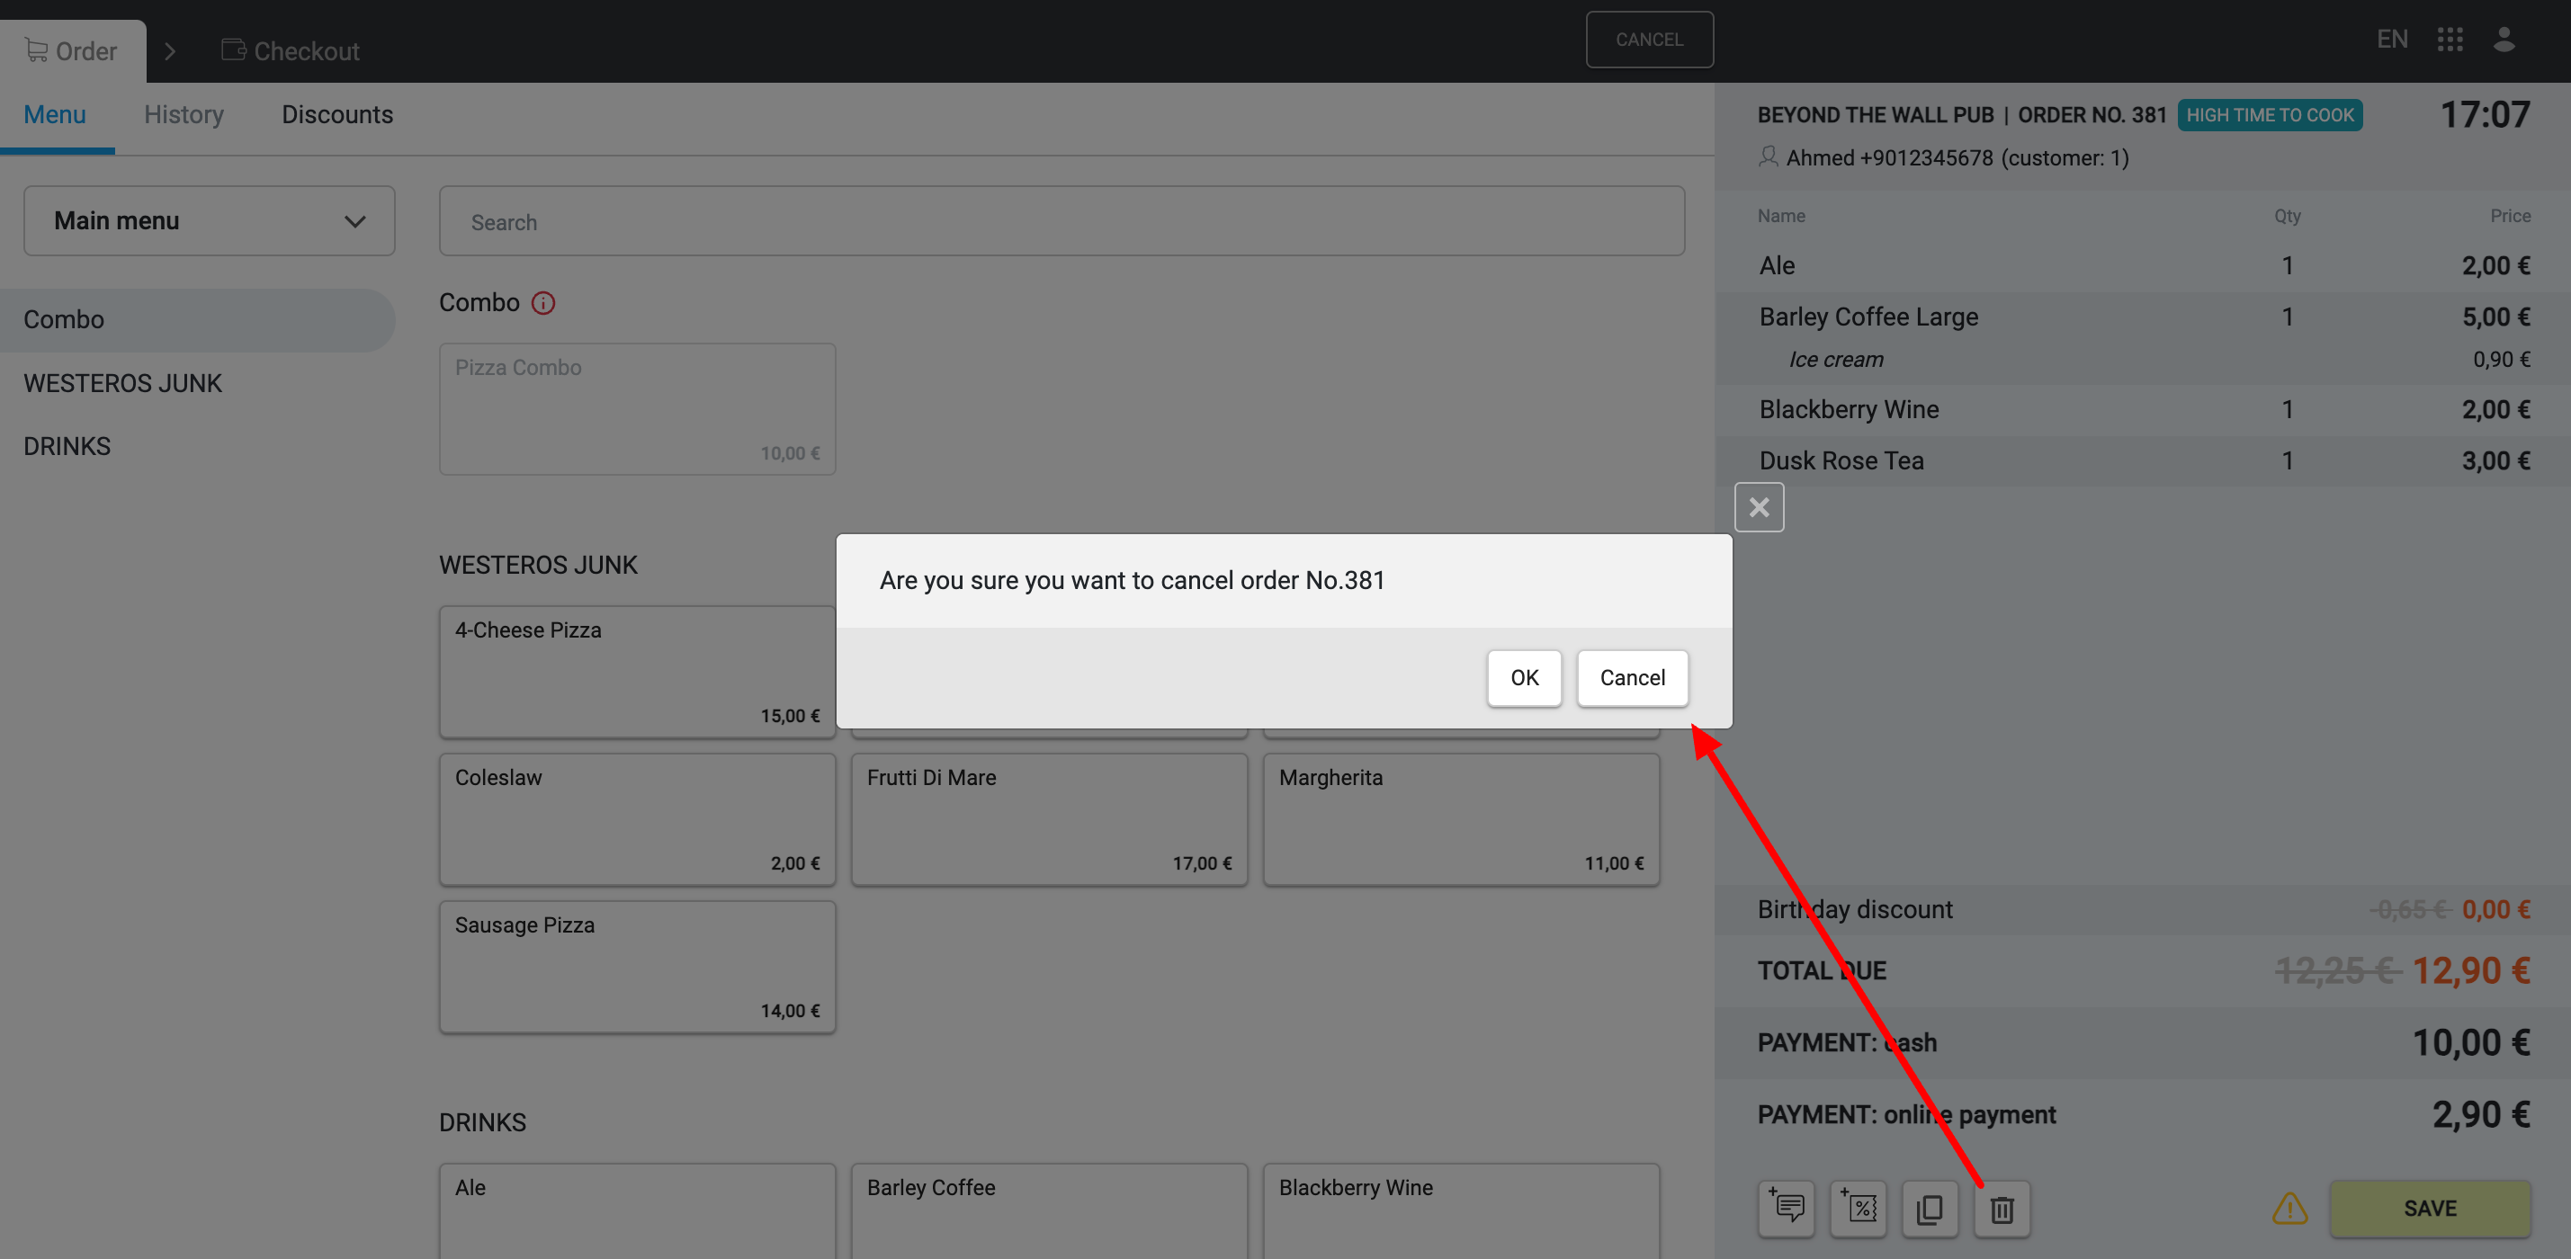Open the user profile icon
The width and height of the screenshot is (2571, 1259).
point(2504,40)
